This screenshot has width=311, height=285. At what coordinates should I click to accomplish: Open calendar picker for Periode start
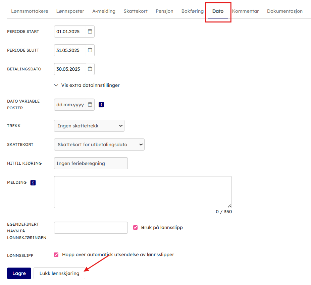coord(90,32)
